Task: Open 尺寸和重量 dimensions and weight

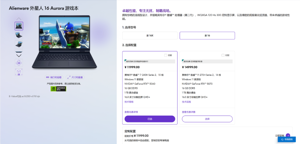Action: [x=75, y=77]
